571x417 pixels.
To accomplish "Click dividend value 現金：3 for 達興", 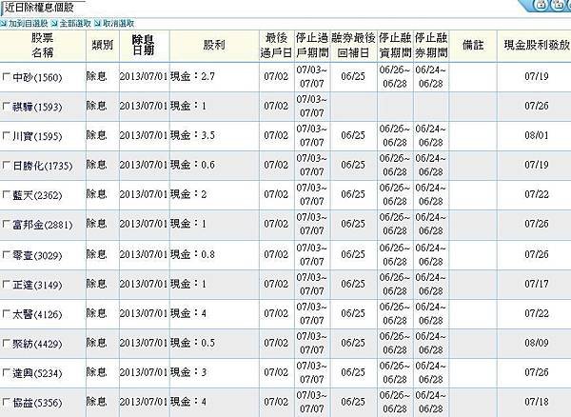I will point(188,372).
